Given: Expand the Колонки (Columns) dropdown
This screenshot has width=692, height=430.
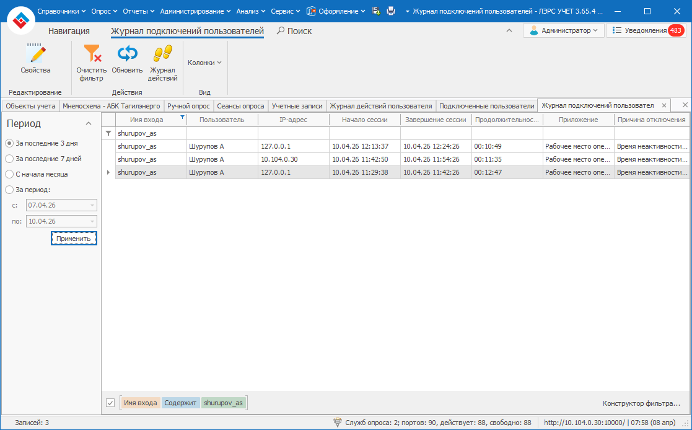Looking at the screenshot, I should [204, 63].
